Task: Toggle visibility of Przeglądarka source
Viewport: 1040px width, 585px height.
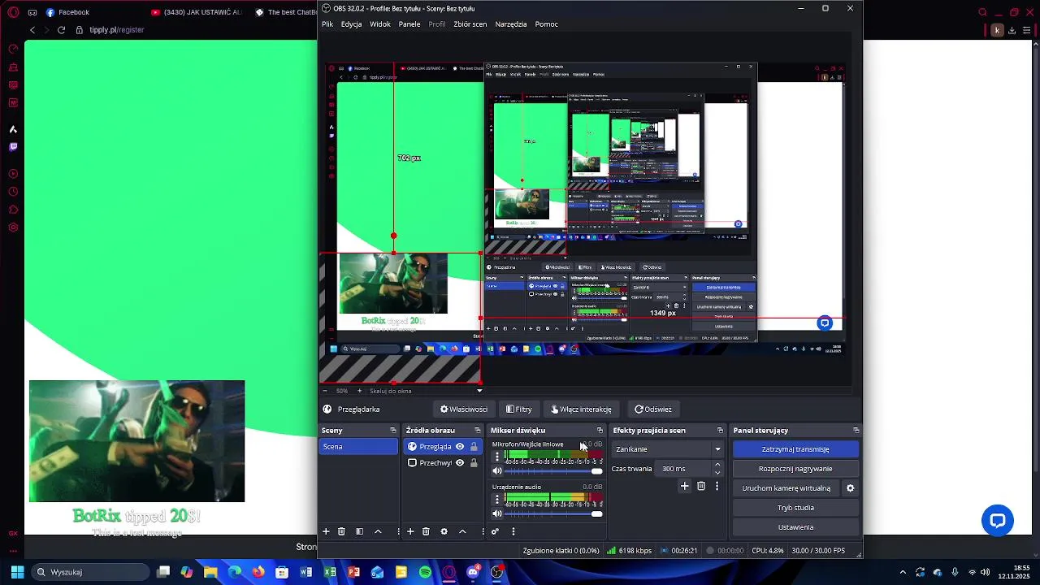Action: point(460,447)
